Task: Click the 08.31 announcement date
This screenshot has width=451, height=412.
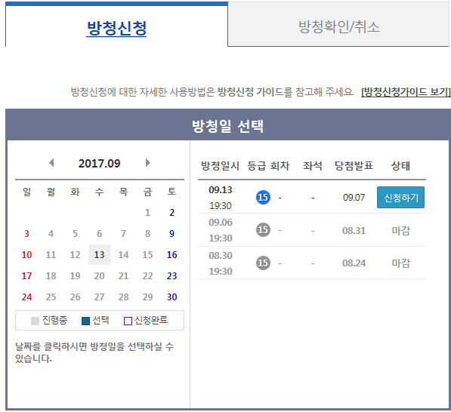Action: coord(354,230)
